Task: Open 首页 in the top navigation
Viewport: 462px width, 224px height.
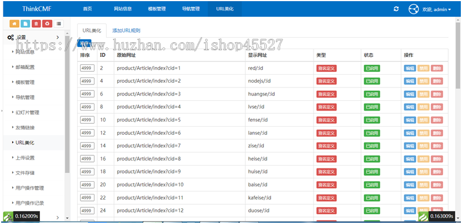Action: 87,9
